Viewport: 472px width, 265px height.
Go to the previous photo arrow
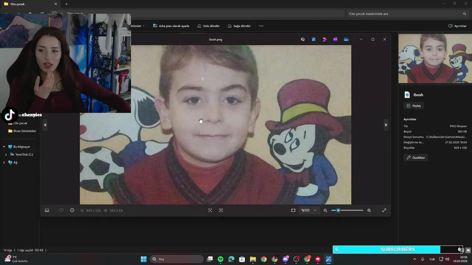coord(45,125)
